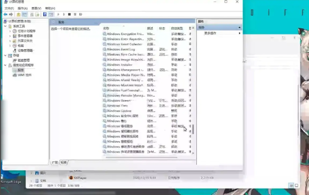Select the Windows Event Collector service name
309x195 pixels.
coord(125,44)
